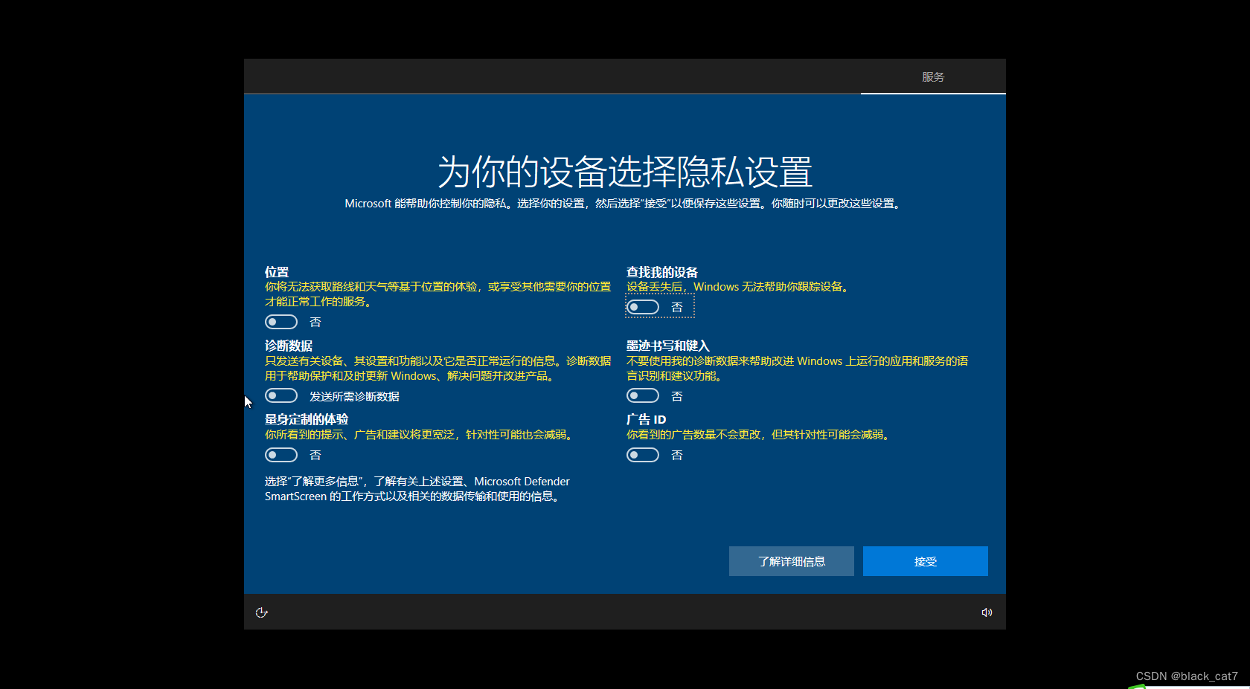Toggle the 位置 (Location) switch on
1250x689 pixels.
point(281,321)
